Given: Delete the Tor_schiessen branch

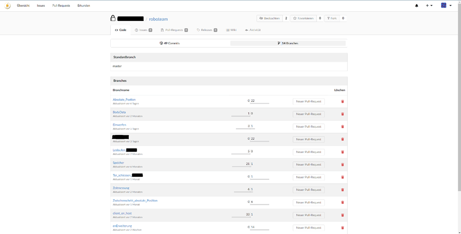Looking at the screenshot, I should [x=342, y=177].
